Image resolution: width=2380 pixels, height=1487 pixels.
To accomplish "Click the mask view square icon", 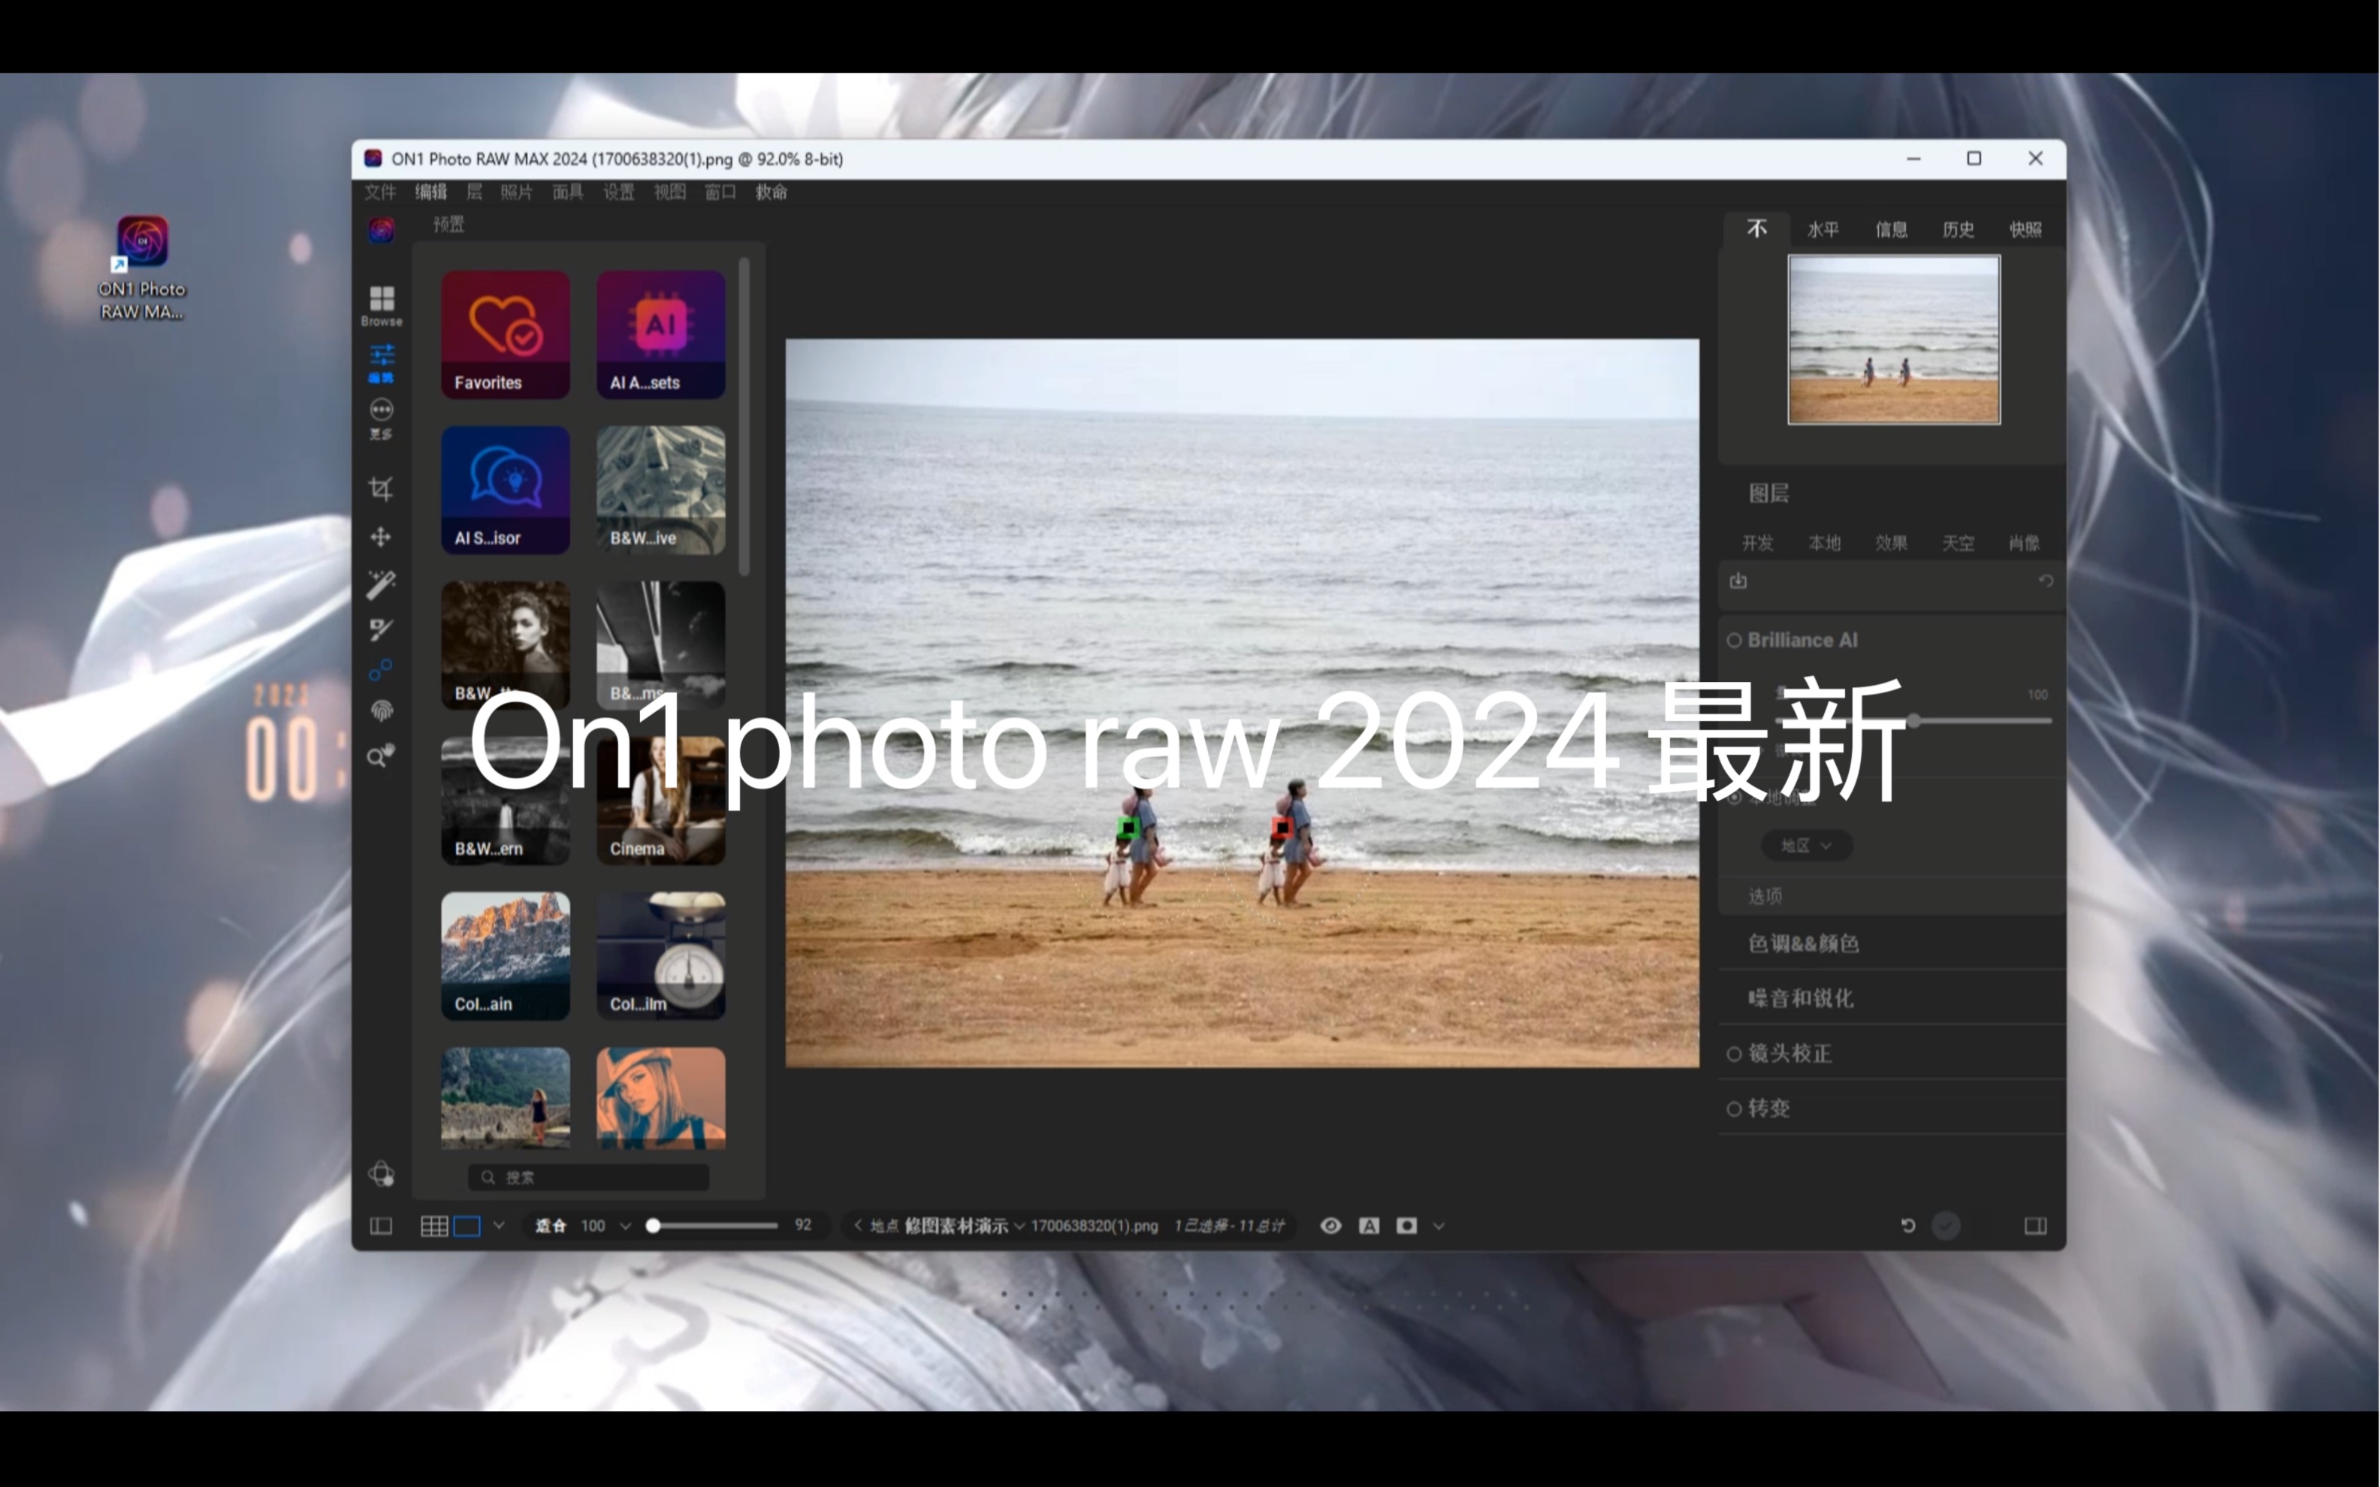I will tap(1406, 1226).
